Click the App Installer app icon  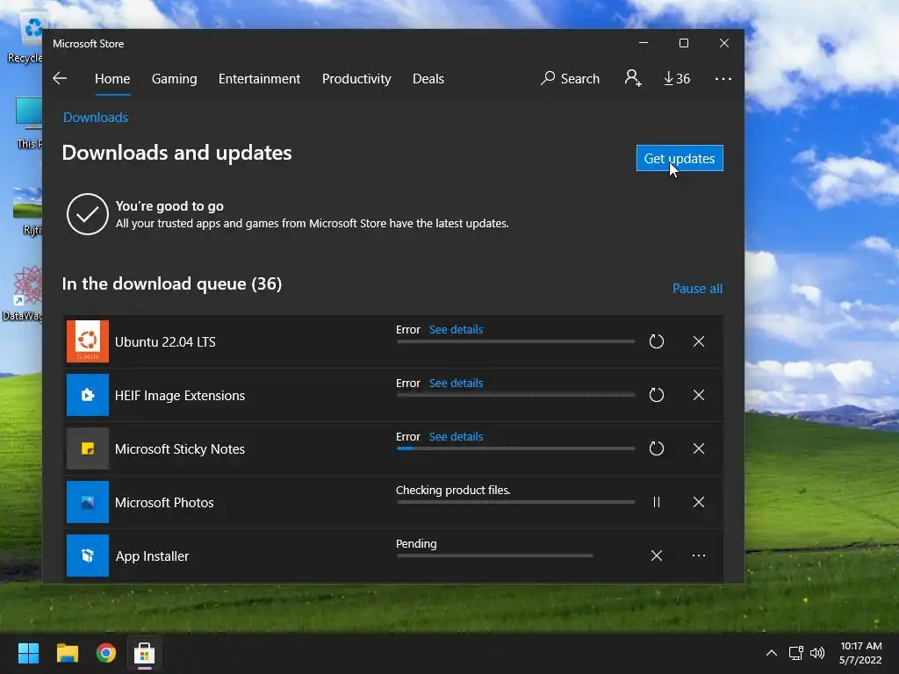click(x=88, y=556)
